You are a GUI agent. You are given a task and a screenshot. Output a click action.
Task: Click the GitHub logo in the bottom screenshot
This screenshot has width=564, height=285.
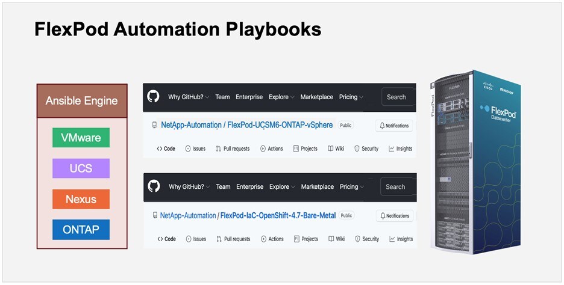click(154, 186)
